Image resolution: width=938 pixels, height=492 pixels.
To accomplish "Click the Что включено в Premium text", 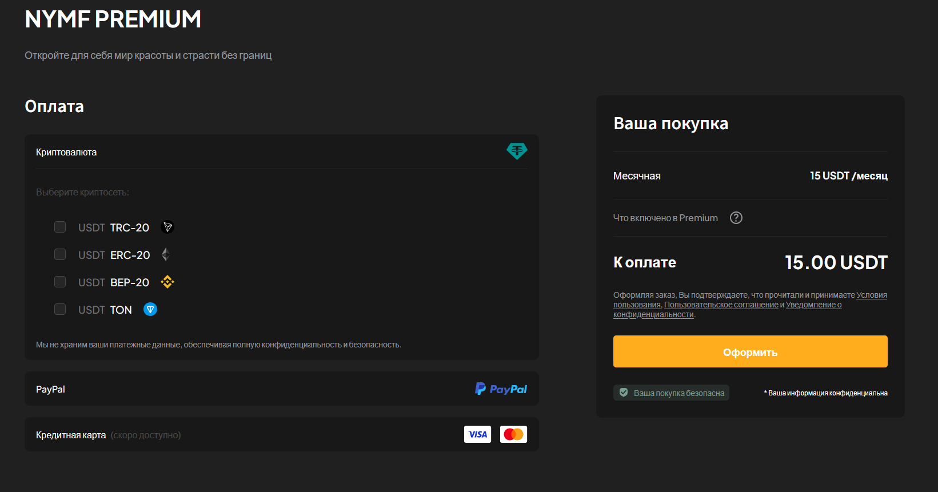I will click(x=665, y=218).
